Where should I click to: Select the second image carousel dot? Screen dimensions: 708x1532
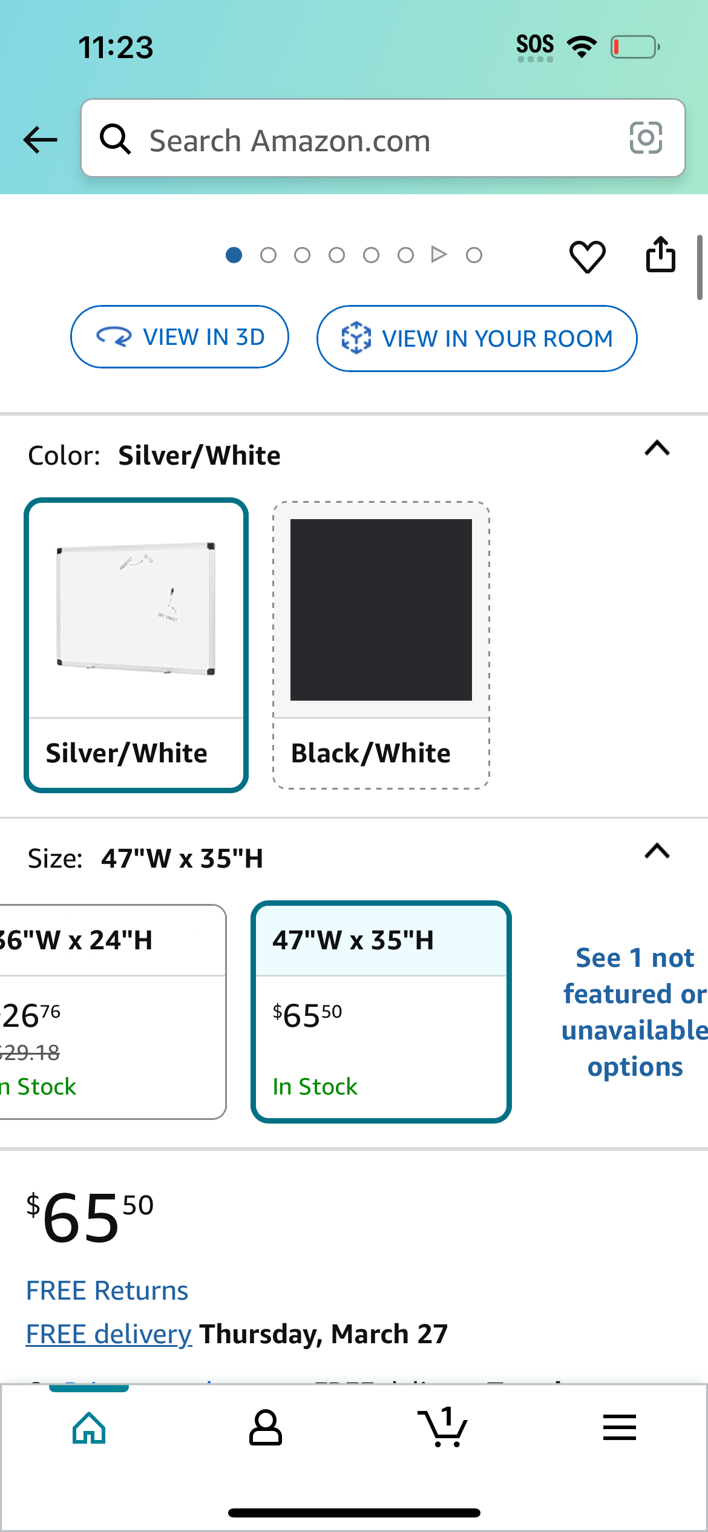coord(268,255)
